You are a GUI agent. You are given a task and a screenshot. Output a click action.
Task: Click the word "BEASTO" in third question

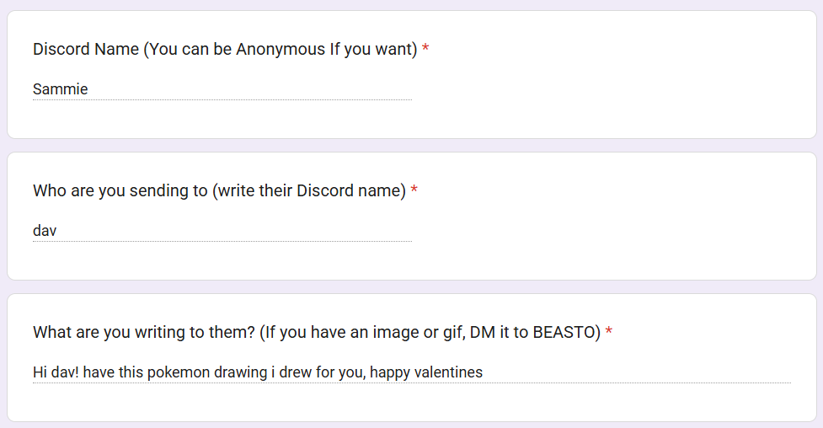pyautogui.click(x=564, y=332)
